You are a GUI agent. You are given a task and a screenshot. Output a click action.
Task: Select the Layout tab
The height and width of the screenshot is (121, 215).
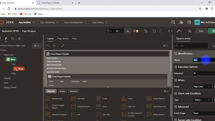(x=50, y=39)
